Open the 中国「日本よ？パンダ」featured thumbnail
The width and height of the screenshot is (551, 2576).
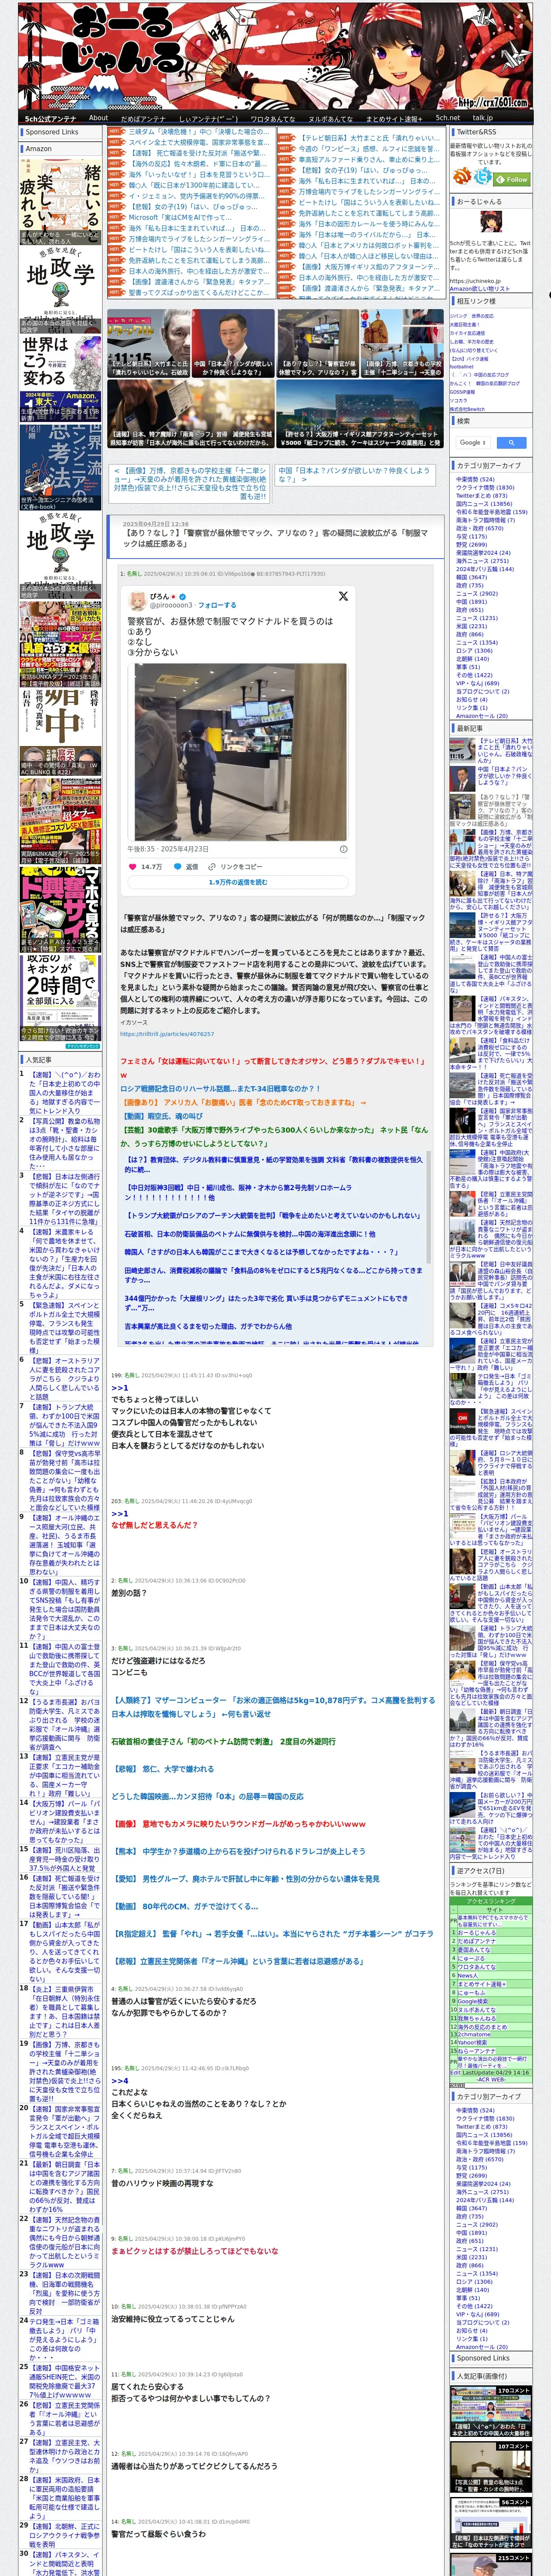(x=232, y=342)
